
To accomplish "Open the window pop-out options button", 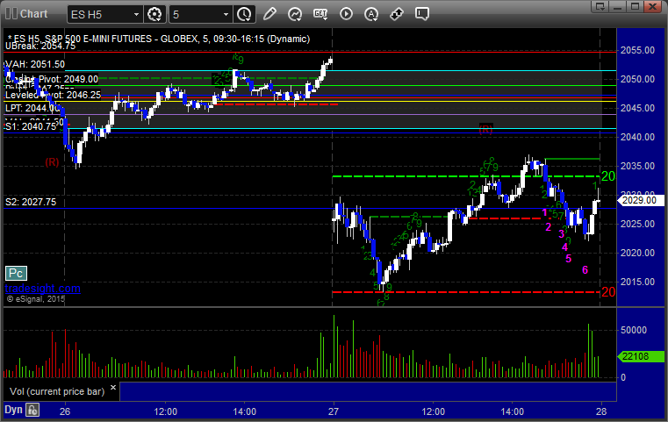I will click(600, 6).
